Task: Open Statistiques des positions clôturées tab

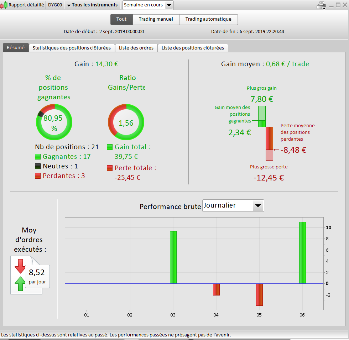Action: 72,48
